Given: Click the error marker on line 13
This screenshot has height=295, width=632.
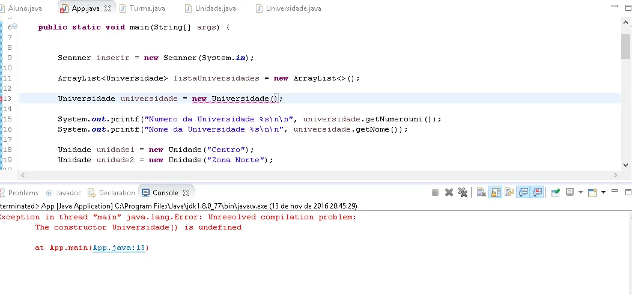Looking at the screenshot, I should (1, 99).
